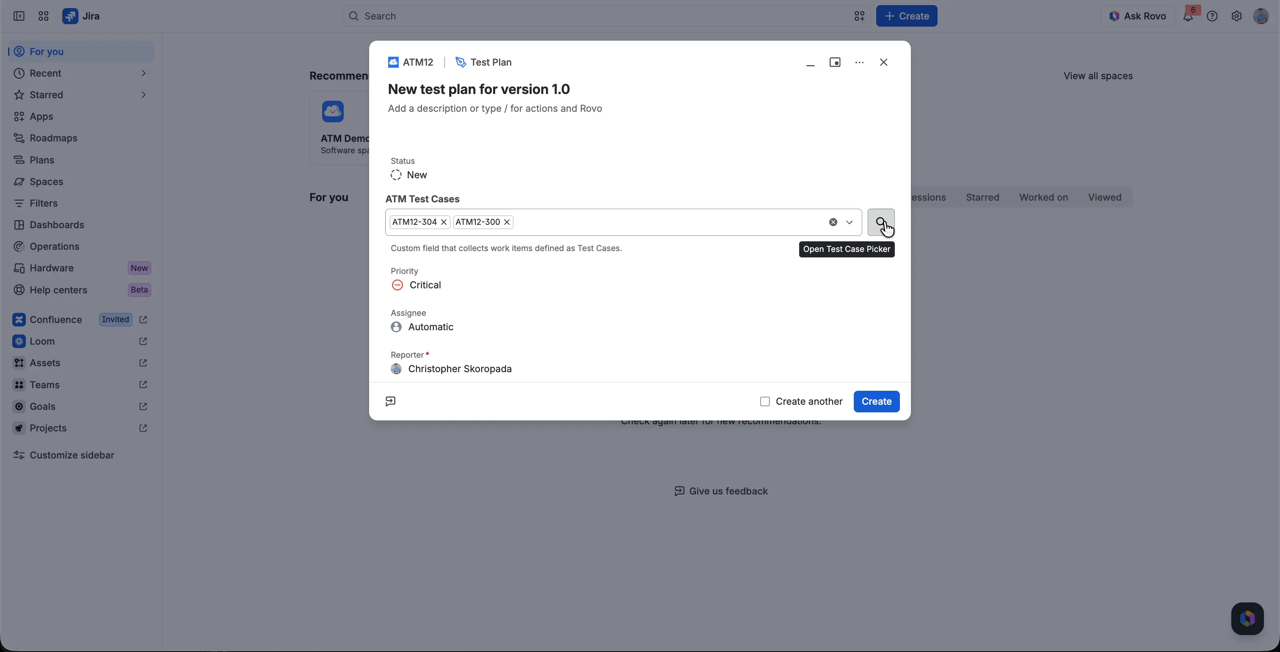Screen dimensions: 1280x652
Task: Clear all selected ATM Test Cases
Action: click(833, 222)
